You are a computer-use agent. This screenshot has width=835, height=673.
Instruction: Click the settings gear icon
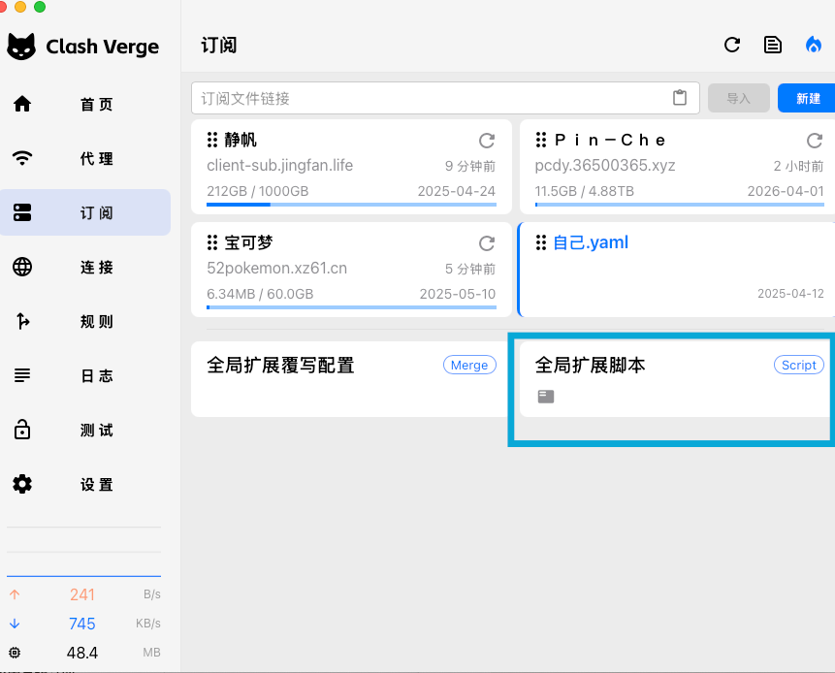(x=22, y=484)
